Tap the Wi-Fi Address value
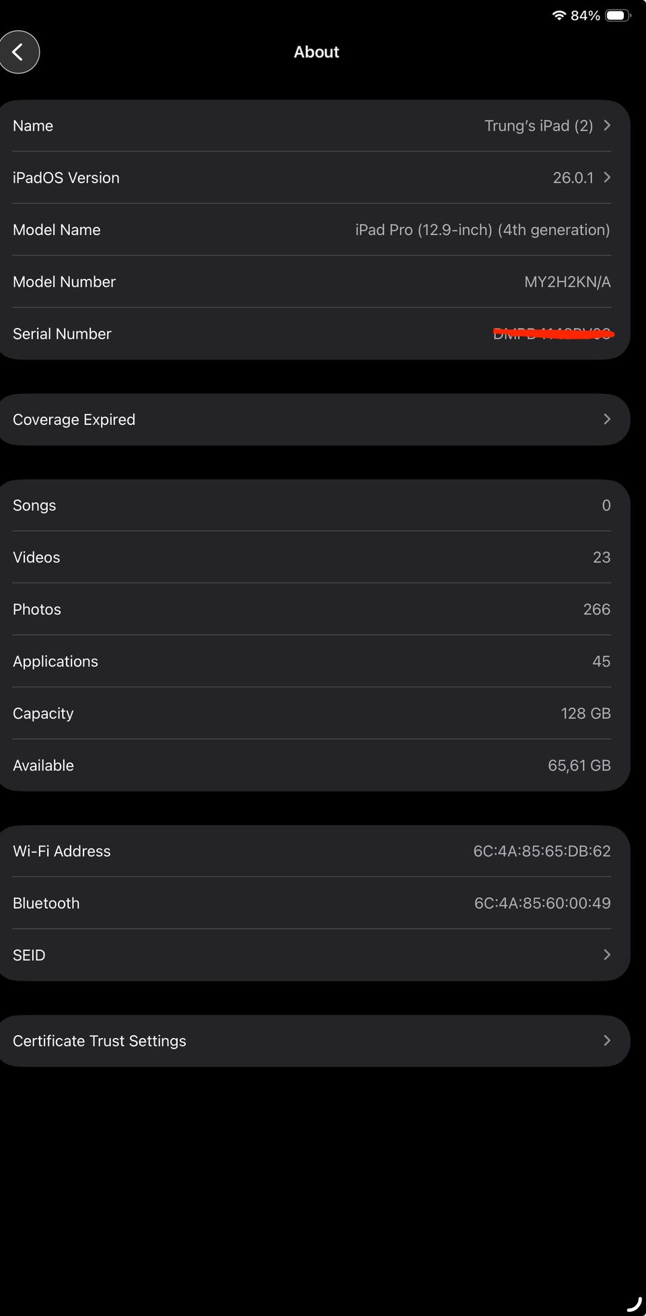Screen dimensions: 646x1316 click(x=542, y=851)
